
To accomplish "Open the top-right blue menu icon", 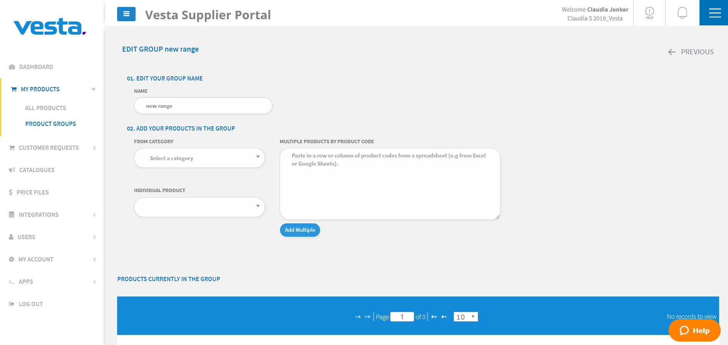I will [714, 13].
